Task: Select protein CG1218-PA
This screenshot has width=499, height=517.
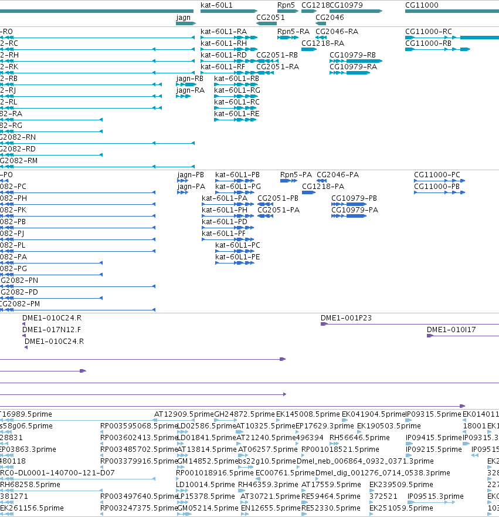Action: [323, 186]
